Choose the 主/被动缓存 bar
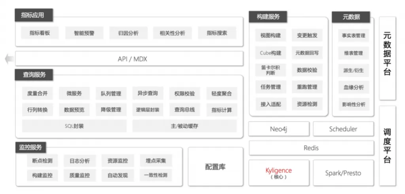Image resolution: width=405 pixels, height=194 pixels. tap(184, 126)
